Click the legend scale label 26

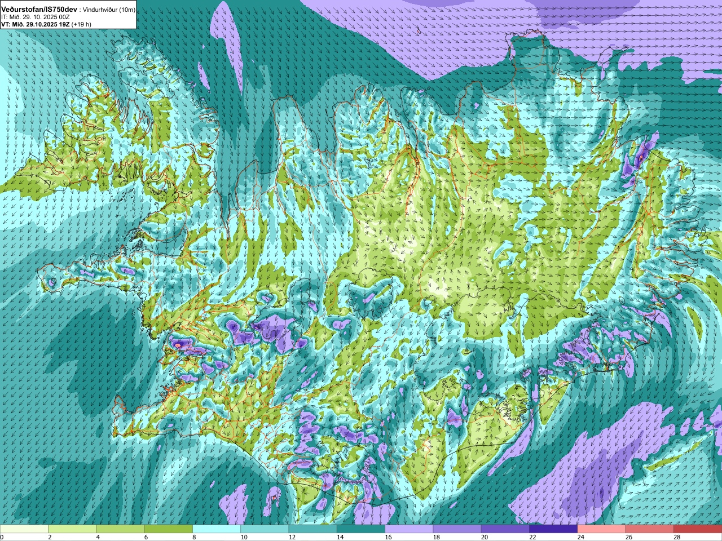pyautogui.click(x=629, y=537)
